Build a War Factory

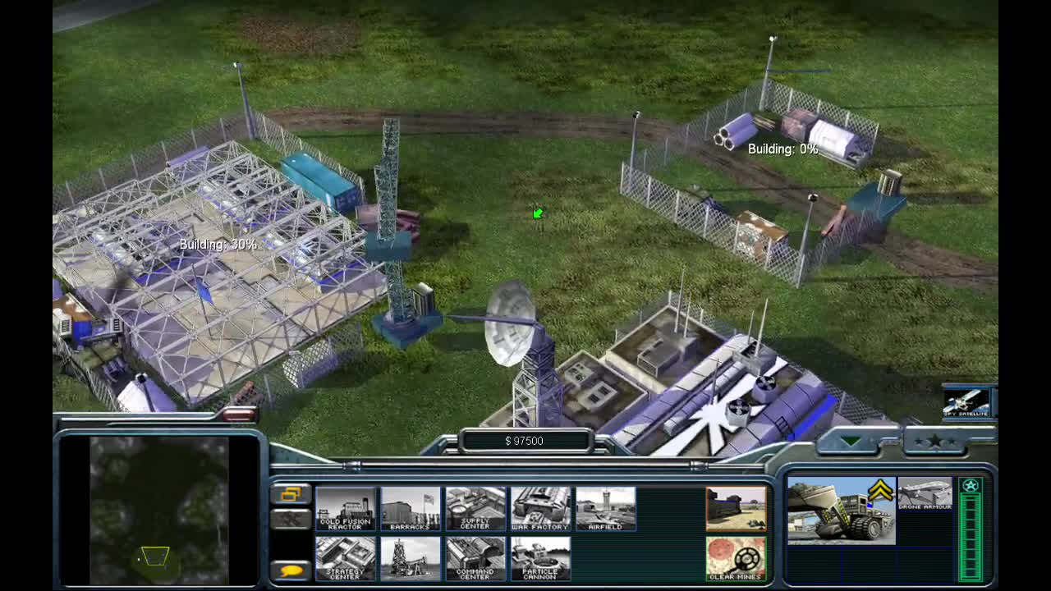tap(540, 509)
